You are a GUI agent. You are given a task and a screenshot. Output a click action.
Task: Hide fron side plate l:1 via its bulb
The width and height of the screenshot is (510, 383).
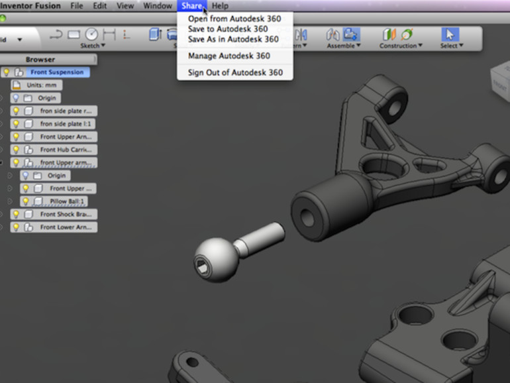pos(16,124)
